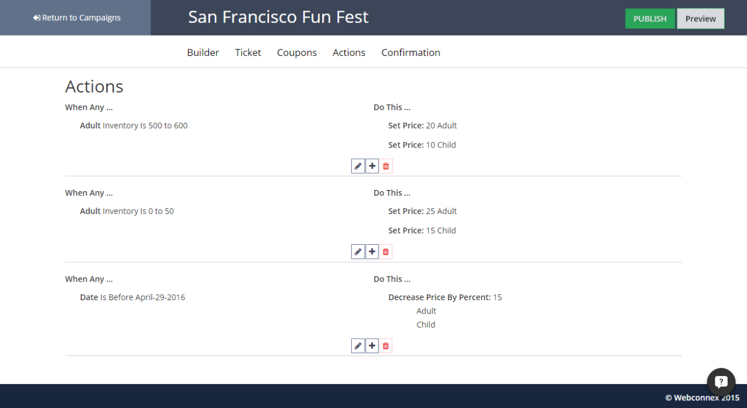Click the Preview button
747x408 pixels.
click(700, 19)
